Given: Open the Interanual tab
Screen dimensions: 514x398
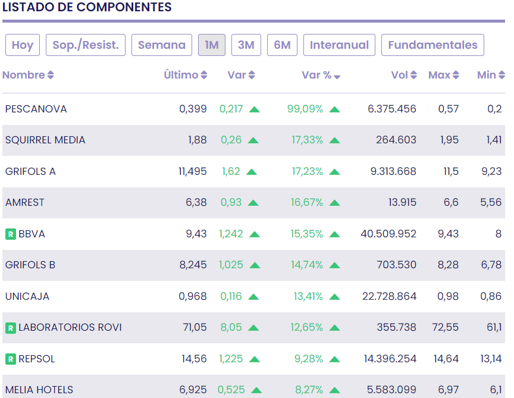Looking at the screenshot, I should pos(339,45).
